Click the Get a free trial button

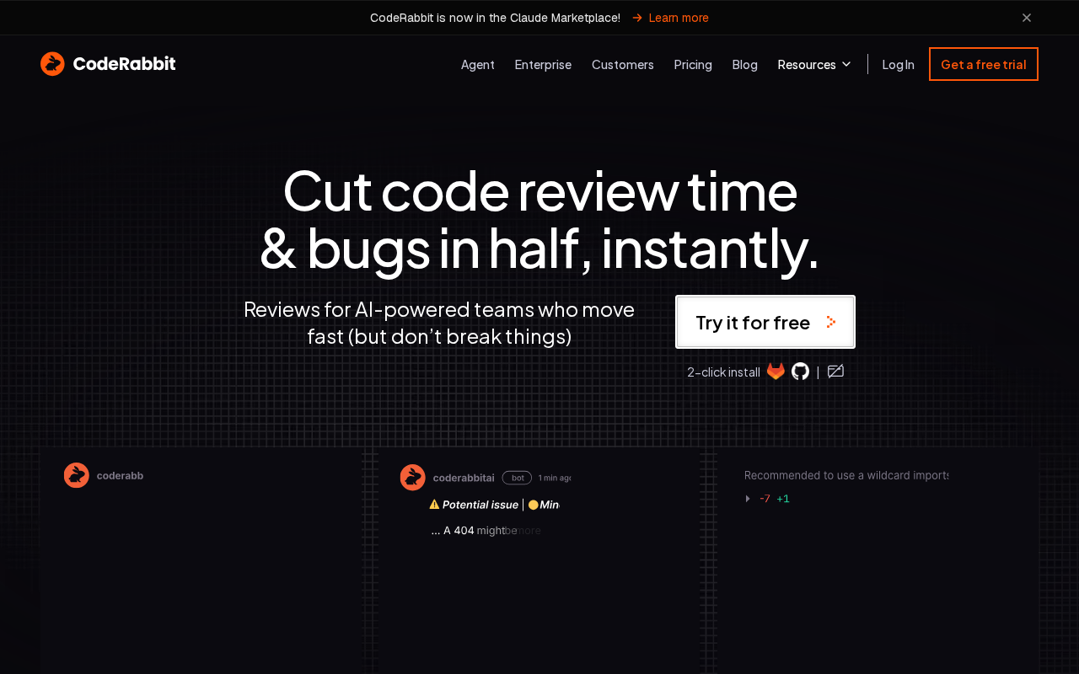click(x=984, y=64)
